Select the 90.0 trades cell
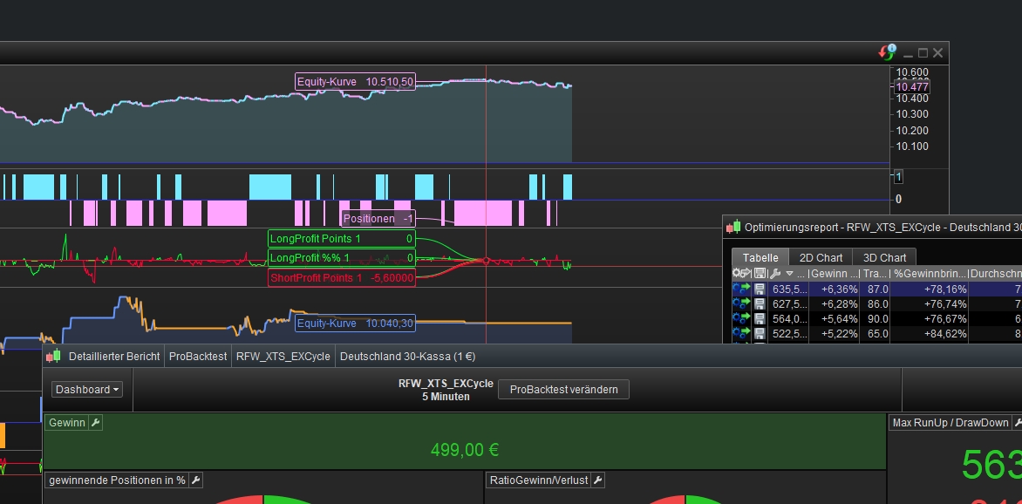 pyautogui.click(x=875, y=319)
